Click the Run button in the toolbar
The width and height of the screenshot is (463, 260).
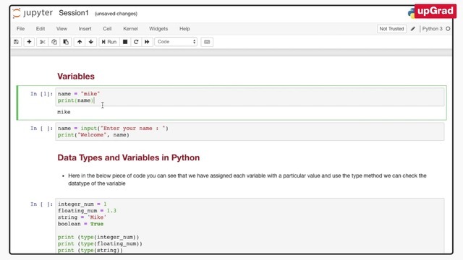[109, 42]
